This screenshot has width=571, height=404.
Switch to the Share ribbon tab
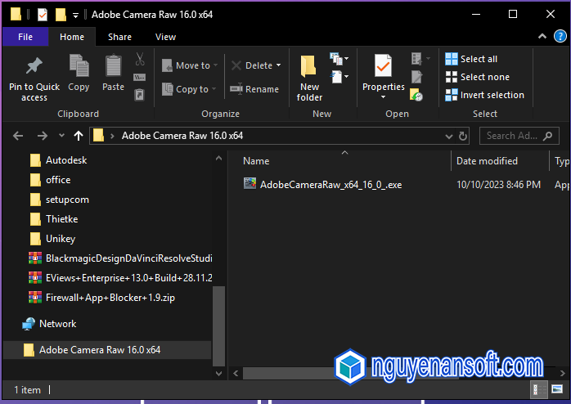pyautogui.click(x=119, y=37)
